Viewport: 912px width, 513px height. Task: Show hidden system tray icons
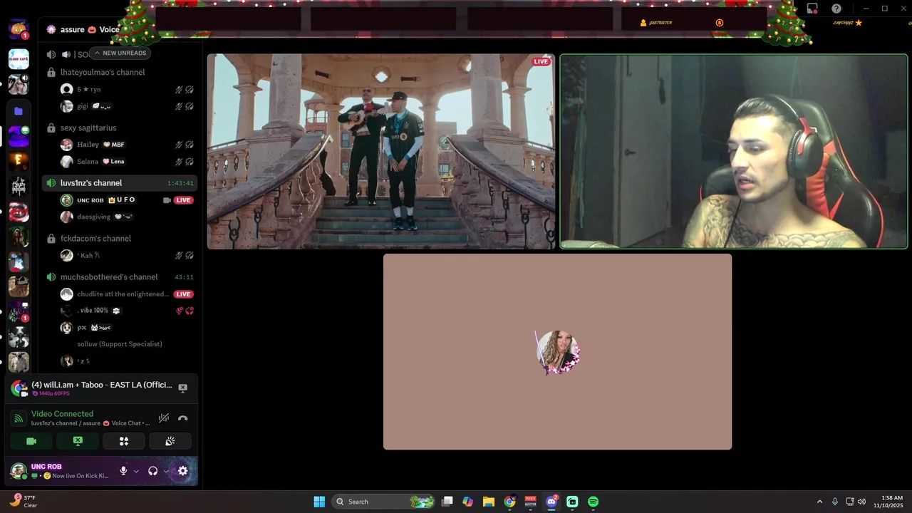tap(819, 502)
